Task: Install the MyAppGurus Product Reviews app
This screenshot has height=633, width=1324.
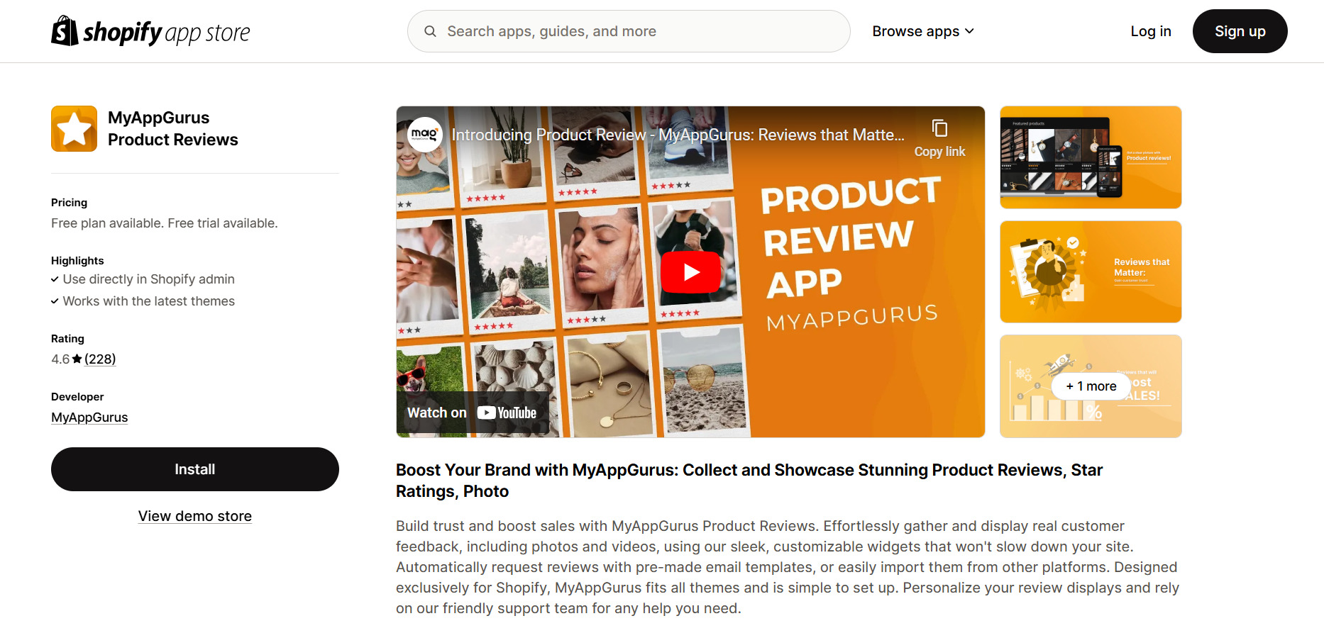Action: tap(195, 469)
